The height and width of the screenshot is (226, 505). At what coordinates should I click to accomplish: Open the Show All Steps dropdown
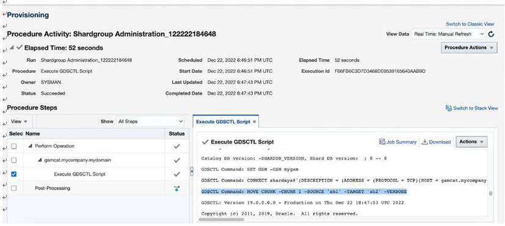point(150,122)
